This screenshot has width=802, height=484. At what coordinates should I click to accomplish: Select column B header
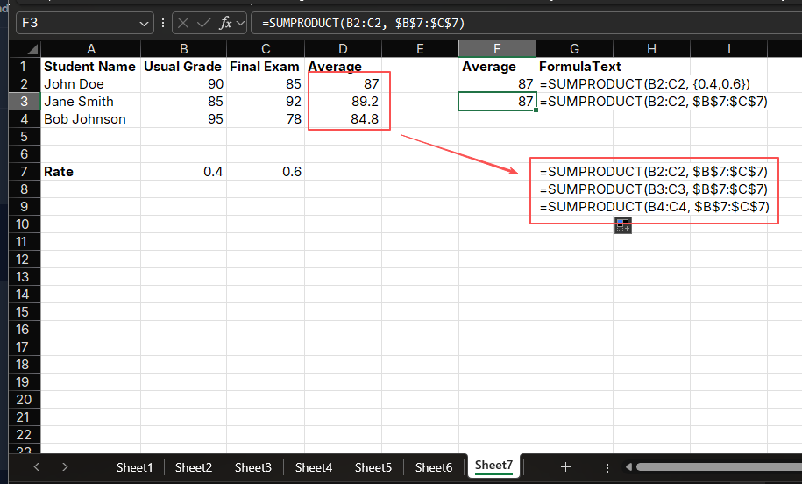click(183, 49)
